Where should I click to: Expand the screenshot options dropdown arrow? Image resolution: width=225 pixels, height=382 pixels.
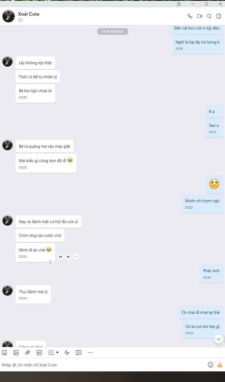(x=57, y=352)
